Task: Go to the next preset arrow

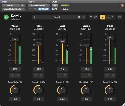Action: [84, 17]
